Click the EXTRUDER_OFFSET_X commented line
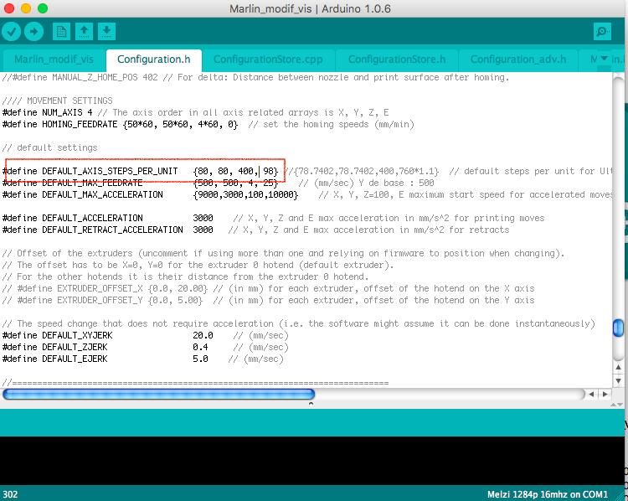This screenshot has height=501, width=628. click(268, 288)
